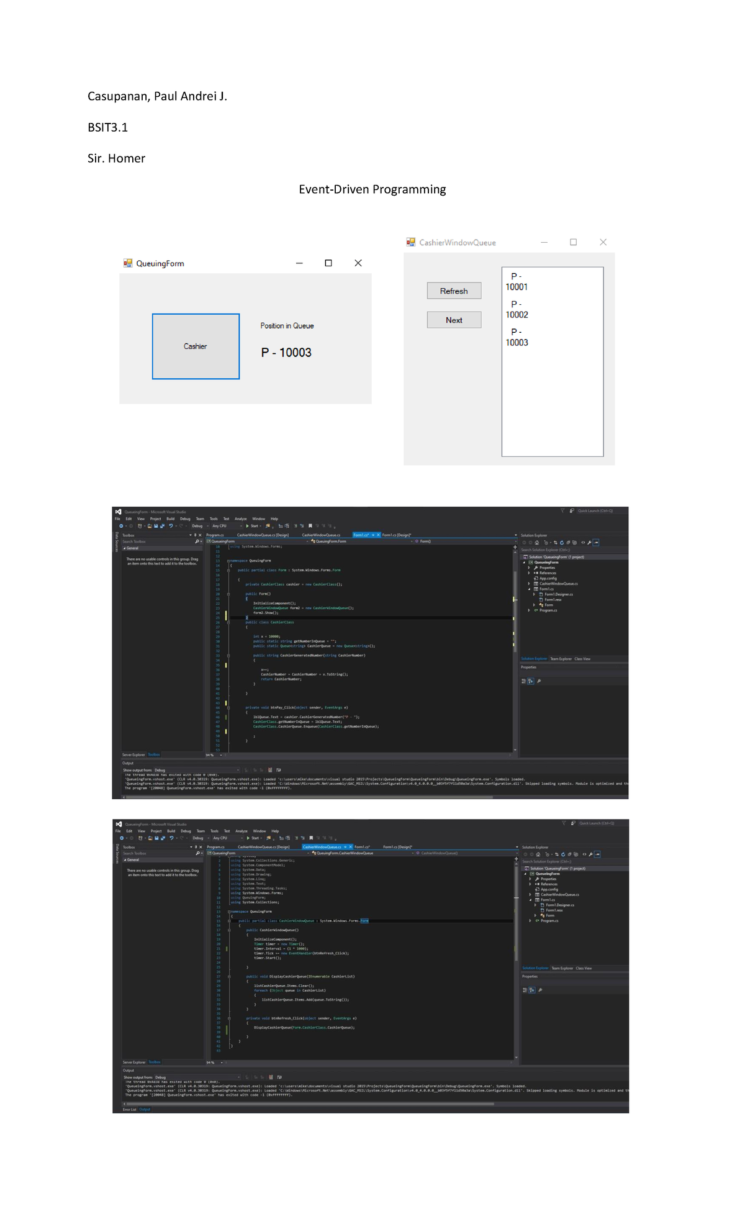The image size is (745, 1227).
Task: Expand the References node in lower Solution Explorer
Action: click(530, 884)
